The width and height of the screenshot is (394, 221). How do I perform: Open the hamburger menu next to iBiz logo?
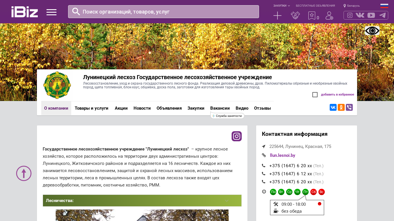(51, 12)
